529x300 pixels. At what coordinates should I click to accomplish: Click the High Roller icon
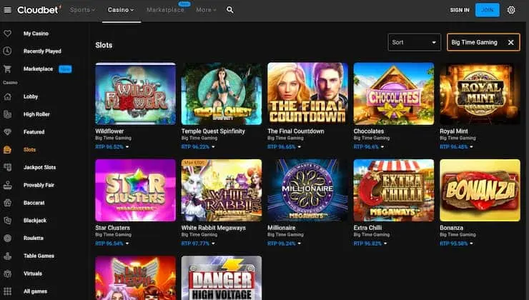click(7, 114)
